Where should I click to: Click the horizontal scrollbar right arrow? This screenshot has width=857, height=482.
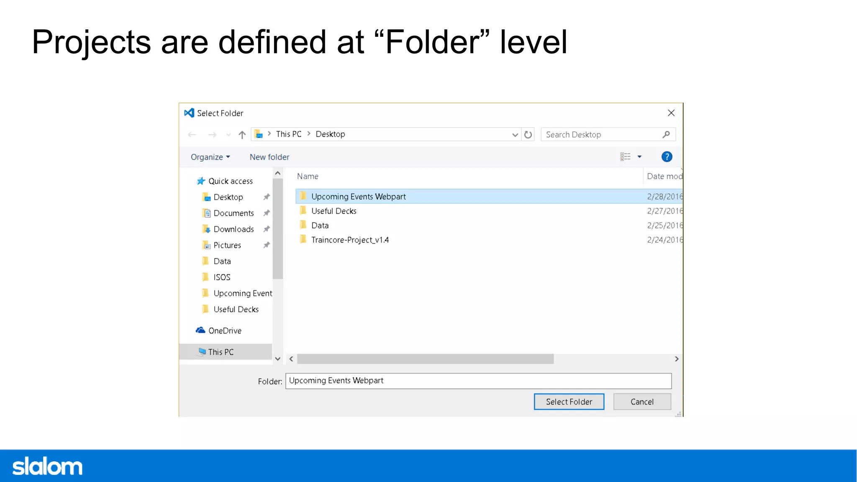[676, 359]
